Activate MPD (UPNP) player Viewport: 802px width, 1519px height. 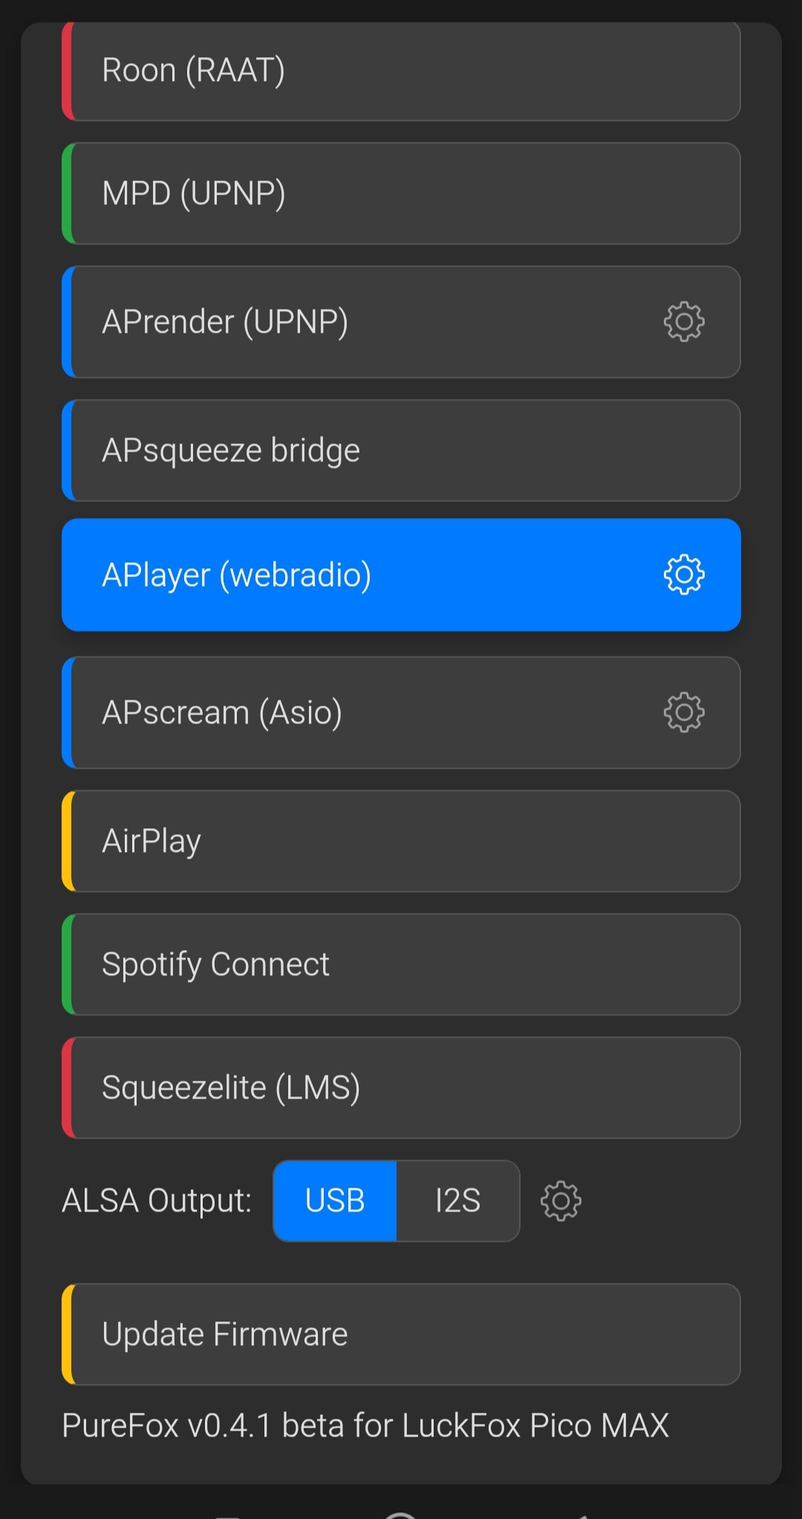[x=401, y=193]
